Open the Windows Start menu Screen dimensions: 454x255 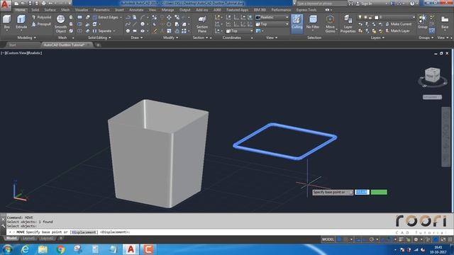pyautogui.click(x=7, y=249)
